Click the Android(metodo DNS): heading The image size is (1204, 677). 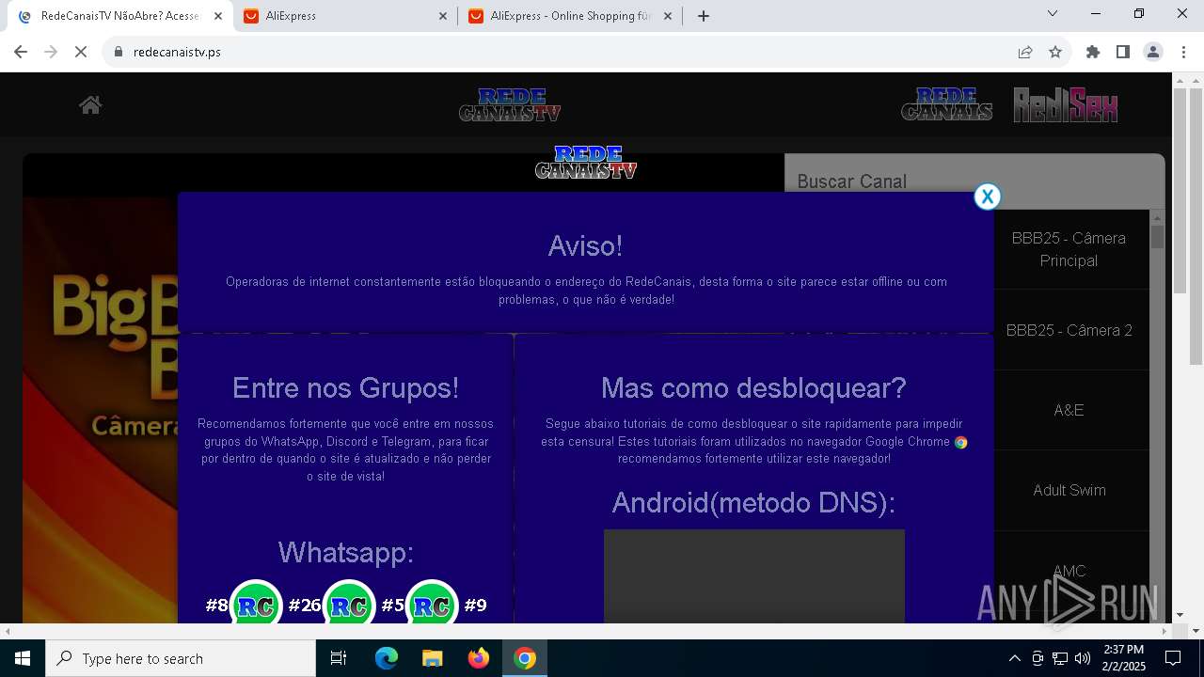(753, 503)
